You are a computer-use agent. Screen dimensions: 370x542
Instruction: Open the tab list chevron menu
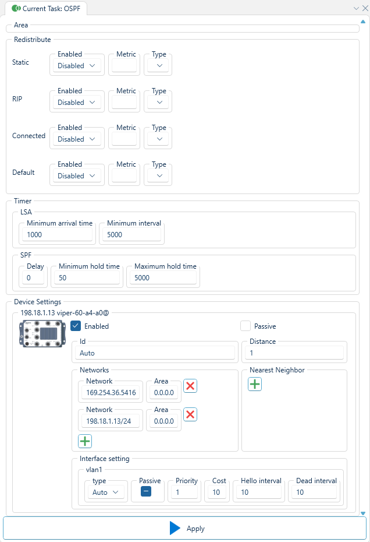pyautogui.click(x=356, y=8)
